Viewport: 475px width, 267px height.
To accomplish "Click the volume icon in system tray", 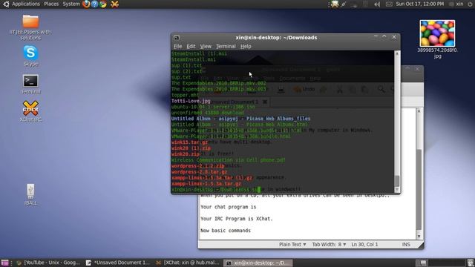I will click(x=377, y=4).
